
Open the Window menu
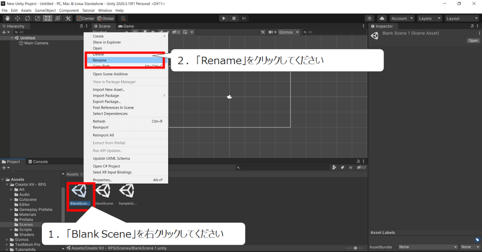(x=105, y=10)
